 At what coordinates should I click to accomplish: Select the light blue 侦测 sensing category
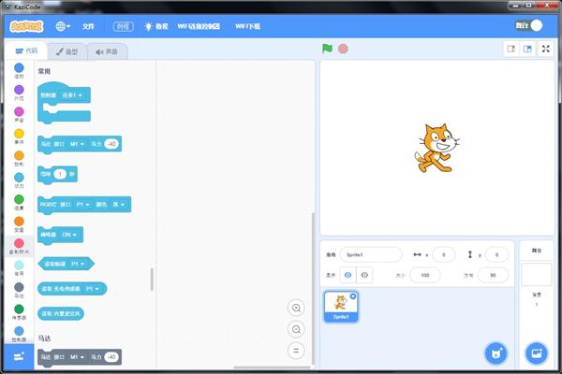tap(19, 180)
